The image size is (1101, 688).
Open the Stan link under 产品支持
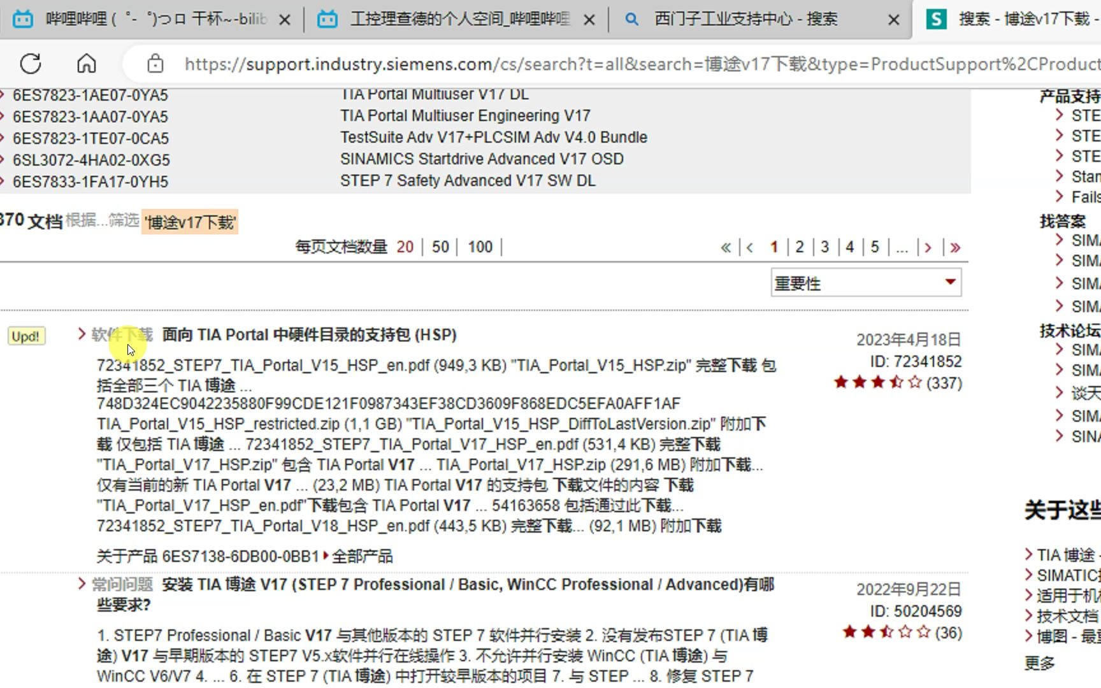pos(1086,176)
